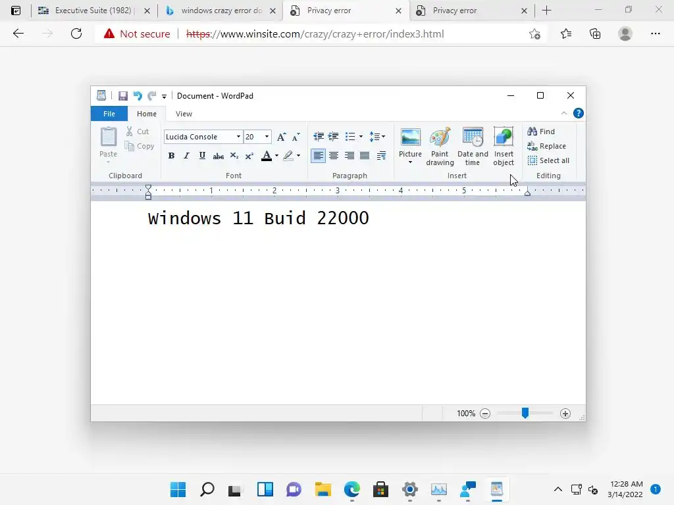Open the highlight color palette arrow
This screenshot has width=674, height=505.
[x=298, y=155]
